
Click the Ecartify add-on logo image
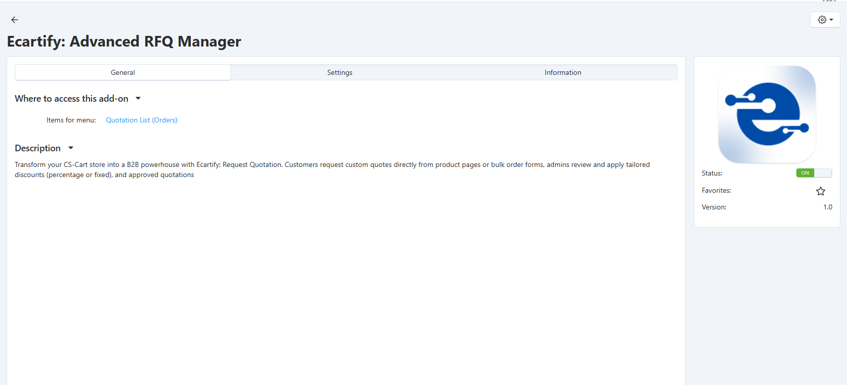pyautogui.click(x=767, y=114)
